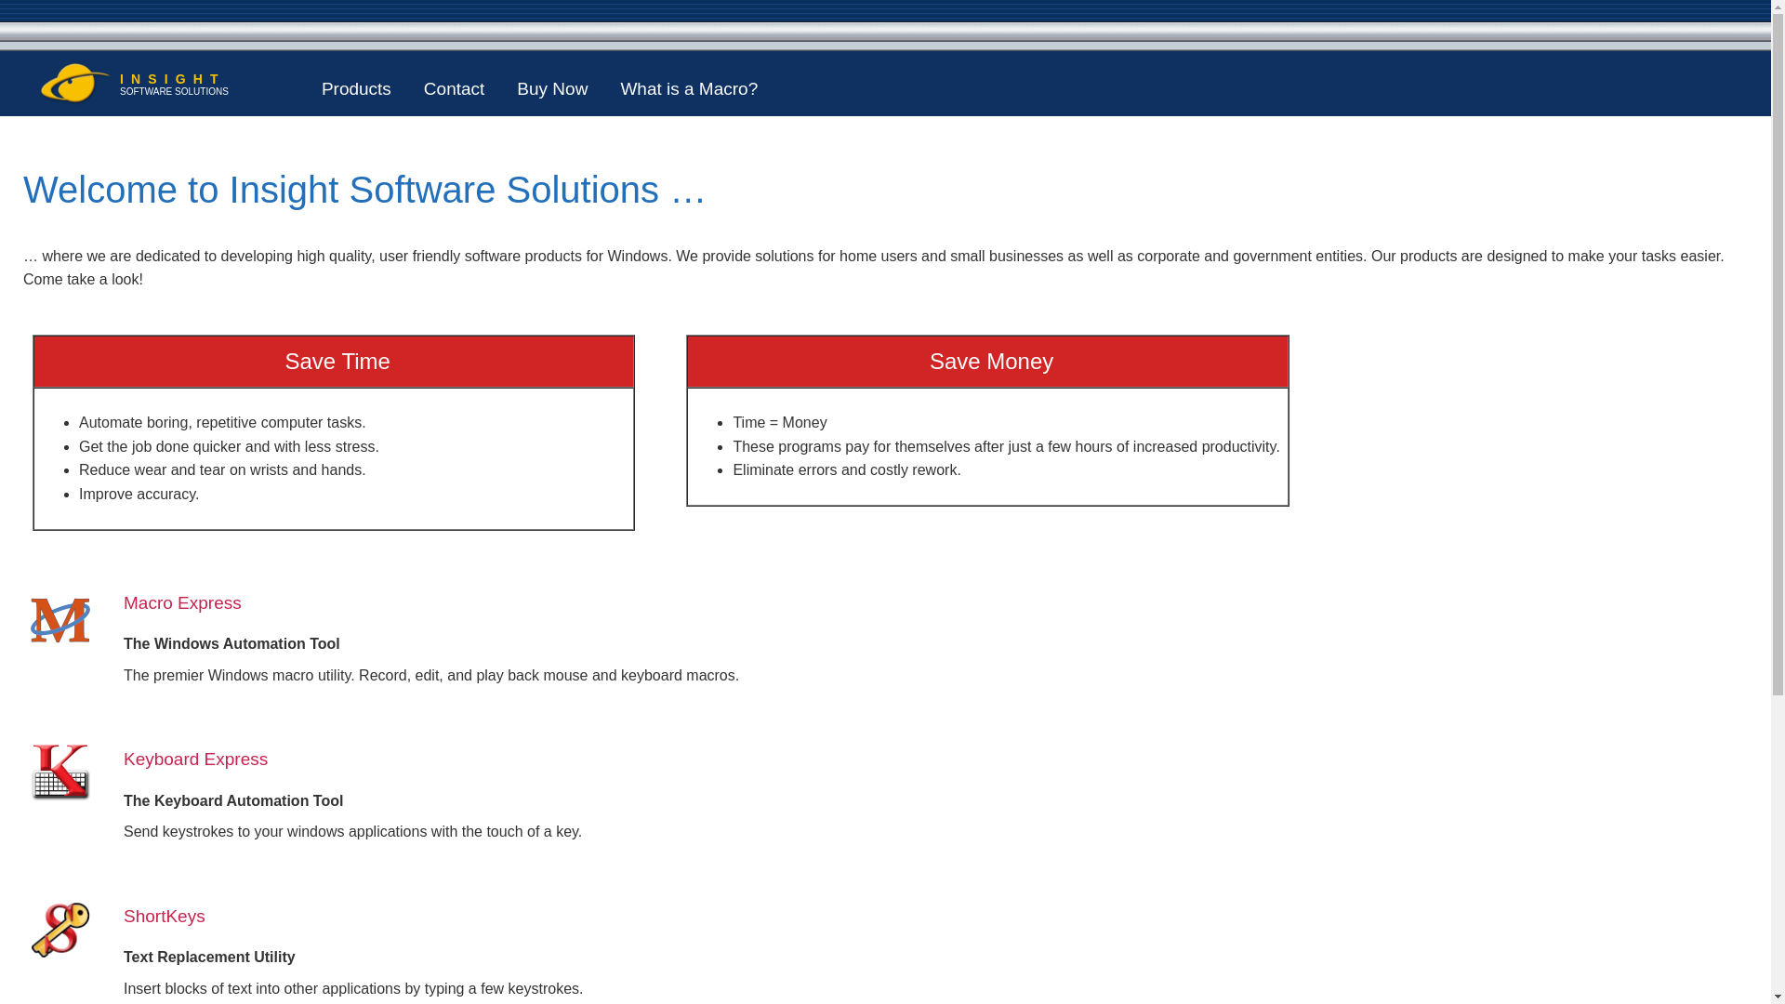Click 'Automate boring, repetitive computer tasks.' bullet
1785x1004 pixels.
click(x=222, y=422)
